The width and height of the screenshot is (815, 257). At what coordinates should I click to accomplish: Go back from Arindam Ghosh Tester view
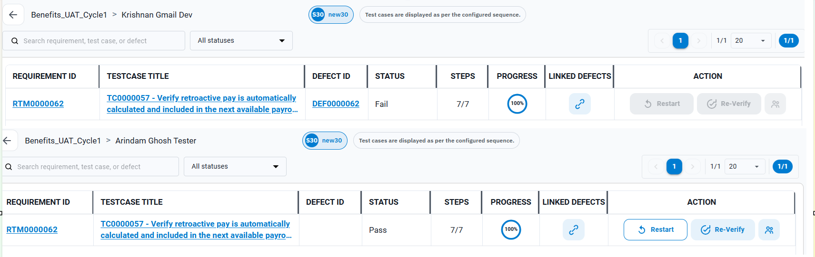7,141
